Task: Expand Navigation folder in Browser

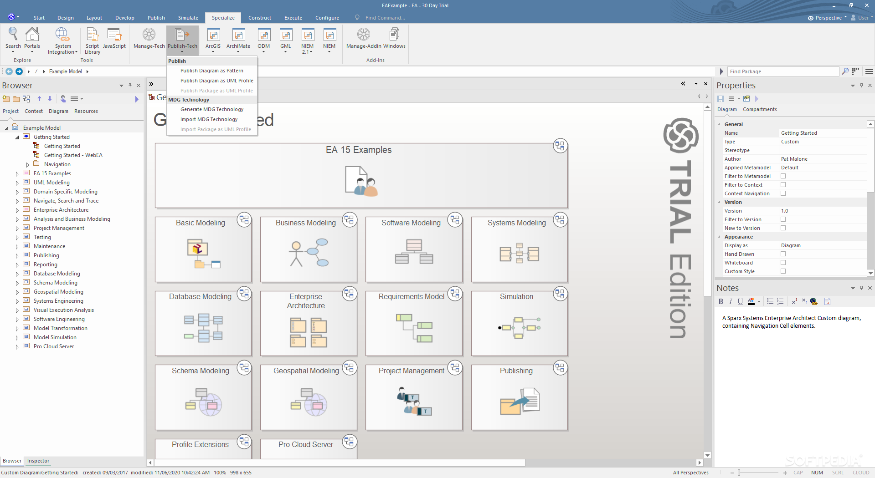Action: point(27,165)
